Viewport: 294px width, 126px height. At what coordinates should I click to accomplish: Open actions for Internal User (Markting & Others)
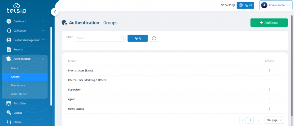269,80
